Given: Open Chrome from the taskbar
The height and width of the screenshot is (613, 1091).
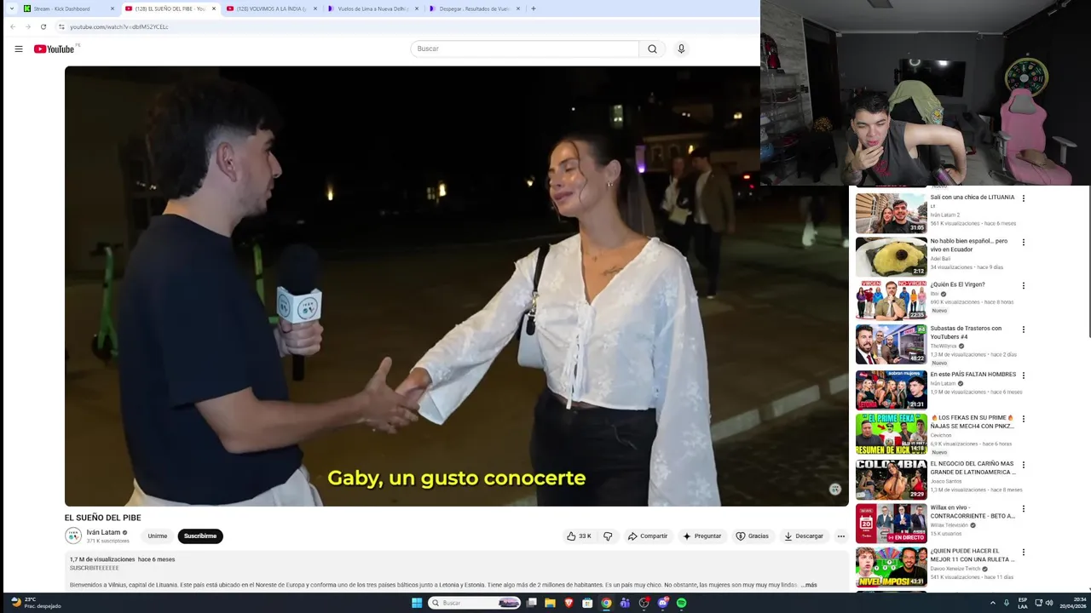Looking at the screenshot, I should point(606,603).
